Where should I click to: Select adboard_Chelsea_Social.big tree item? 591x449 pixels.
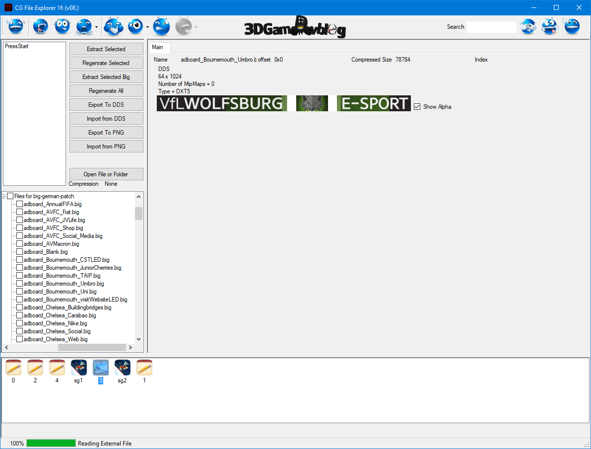coord(57,331)
